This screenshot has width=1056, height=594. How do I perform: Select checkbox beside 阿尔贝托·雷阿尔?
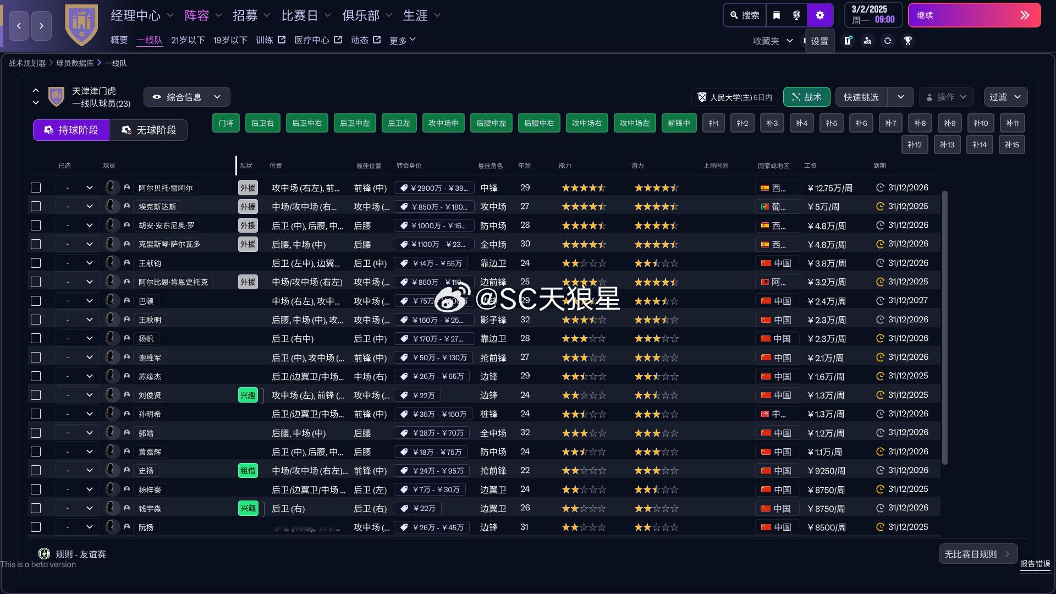coord(36,188)
